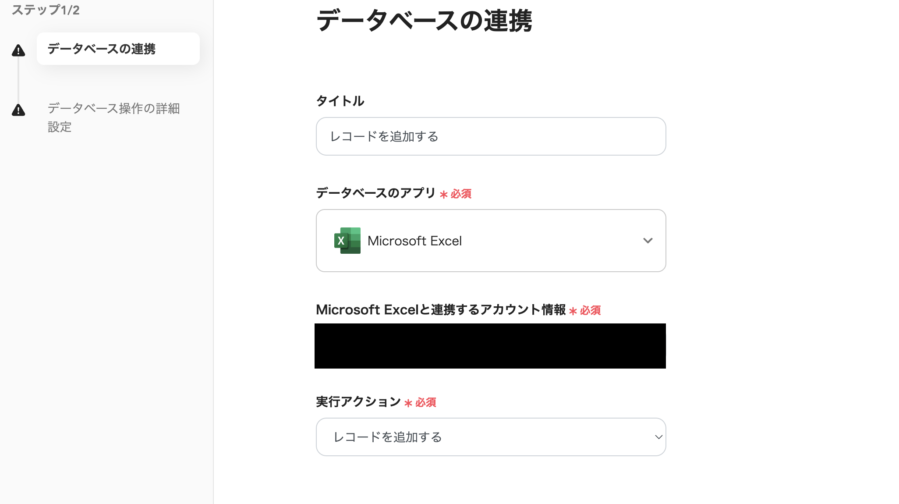
Task: Click the データベースの連携 page heading
Action: coord(424,21)
